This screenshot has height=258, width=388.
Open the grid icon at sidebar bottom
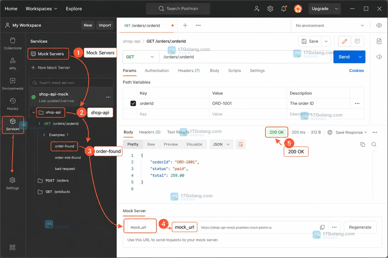[x=12, y=247]
